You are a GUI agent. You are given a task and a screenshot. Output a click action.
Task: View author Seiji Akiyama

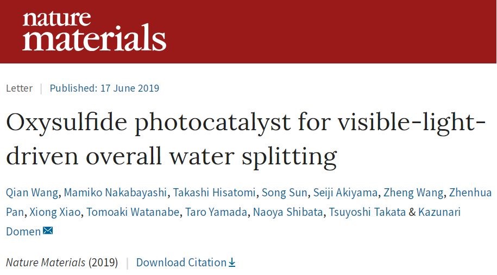pos(345,193)
